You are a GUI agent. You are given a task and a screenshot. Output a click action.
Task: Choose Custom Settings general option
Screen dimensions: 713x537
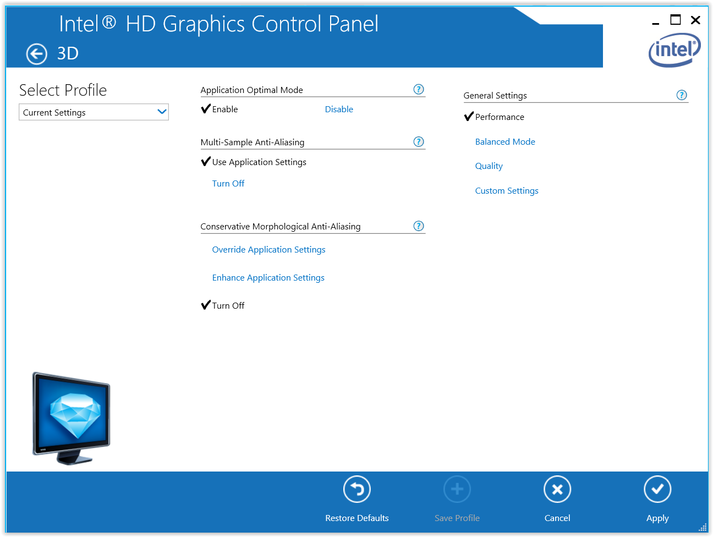click(x=507, y=190)
